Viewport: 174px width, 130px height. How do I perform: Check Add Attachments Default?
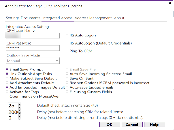(7, 83)
